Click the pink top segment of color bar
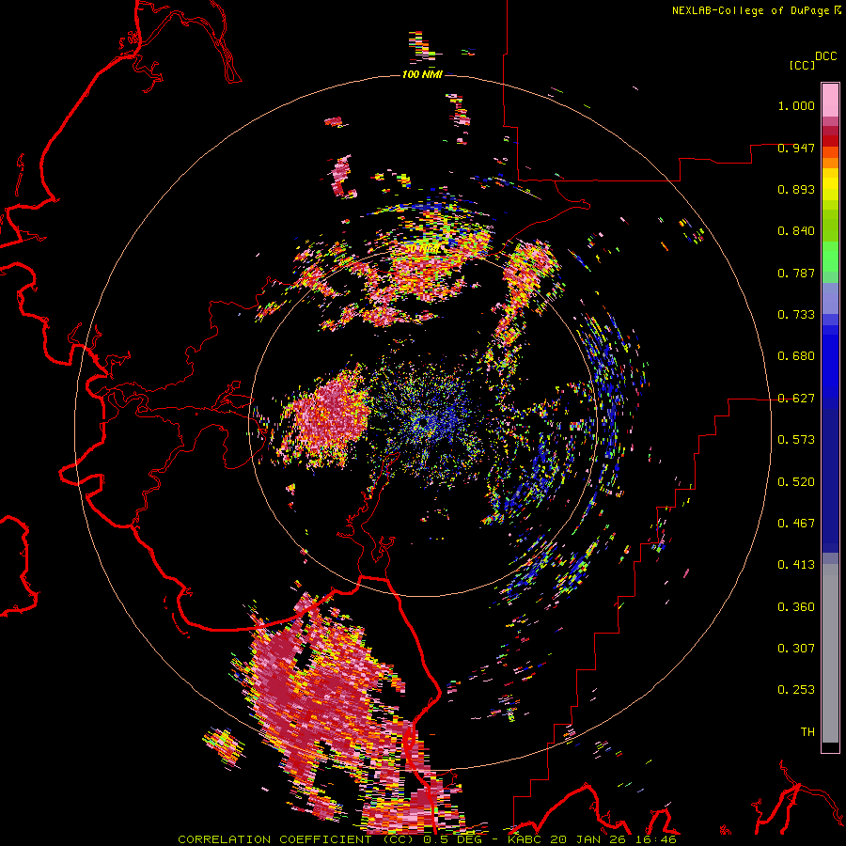This screenshot has height=846, width=846. pyautogui.click(x=830, y=100)
